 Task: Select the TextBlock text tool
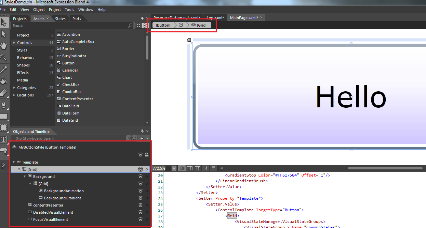click(x=4, y=139)
